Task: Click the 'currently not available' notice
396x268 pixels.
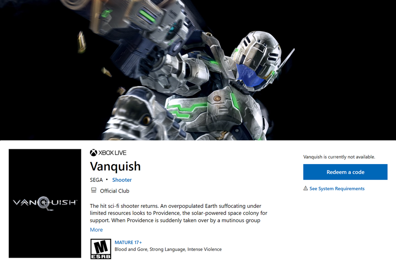Action: click(339, 157)
